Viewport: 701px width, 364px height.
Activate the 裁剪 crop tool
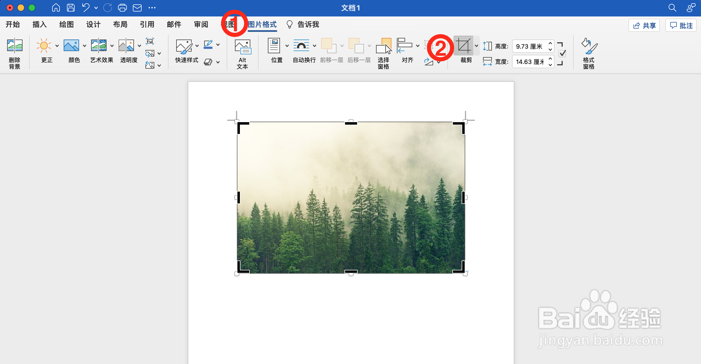(x=464, y=46)
